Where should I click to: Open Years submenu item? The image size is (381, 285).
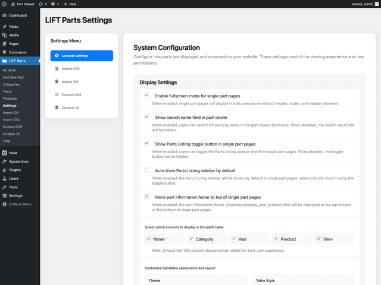point(7,91)
